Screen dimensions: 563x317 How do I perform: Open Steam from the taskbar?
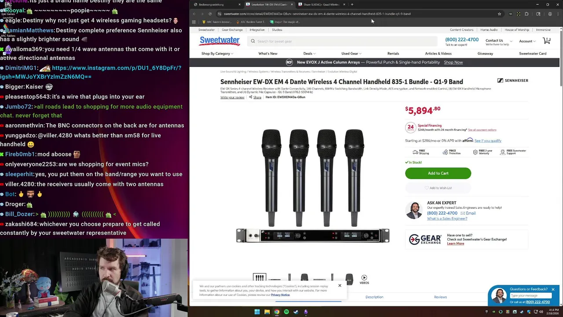(x=296, y=312)
